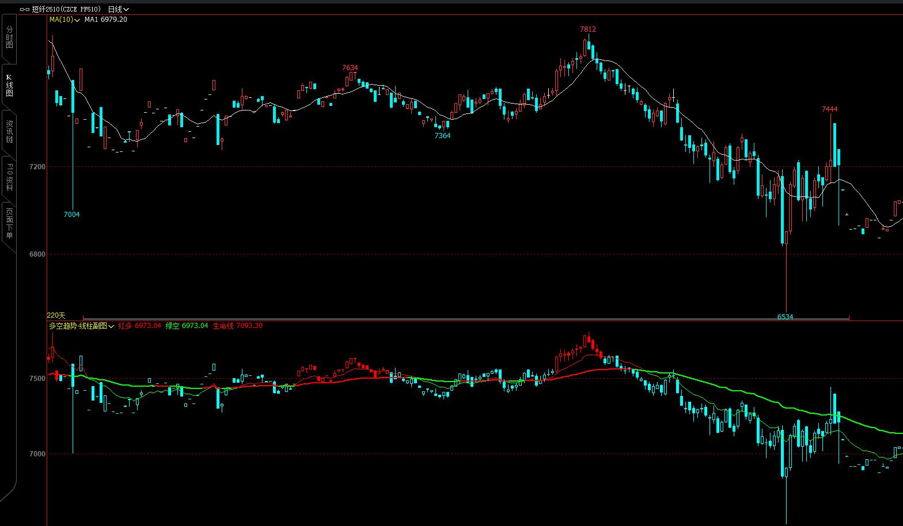
Task: Click the 7004 low price label
Action: point(71,215)
